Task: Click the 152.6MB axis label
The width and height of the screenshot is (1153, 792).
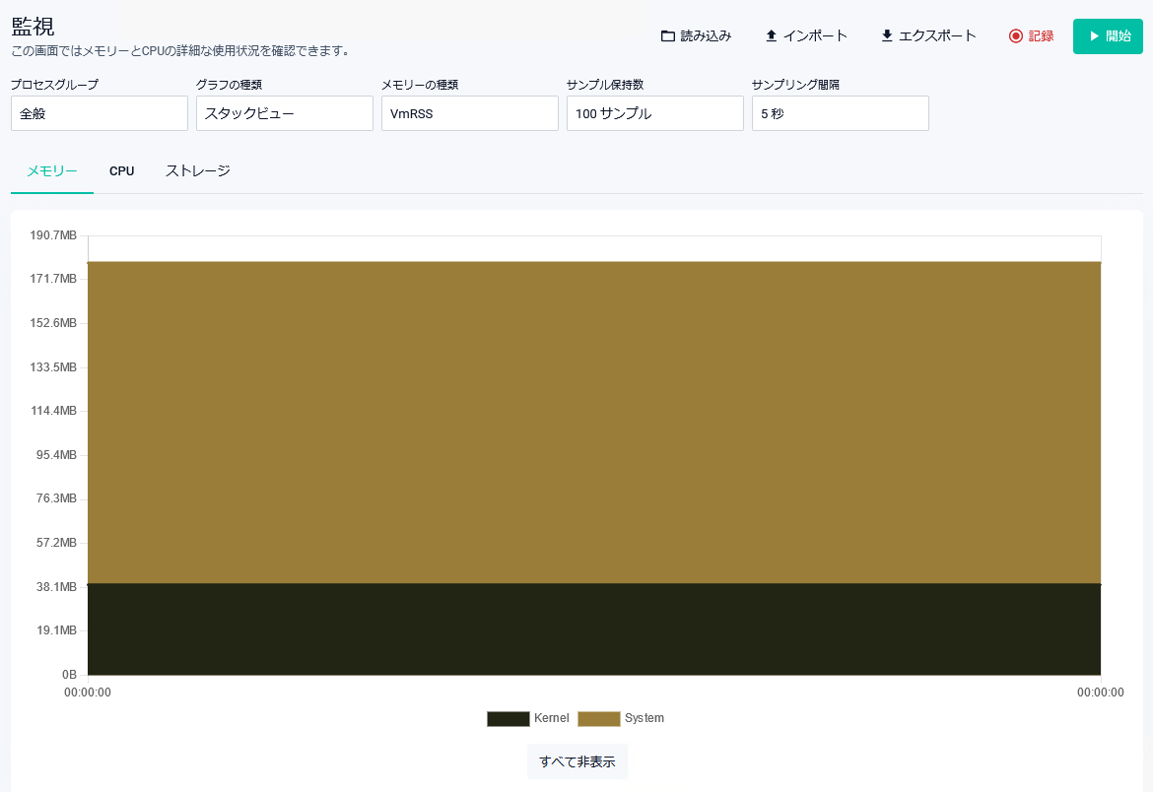Action: tap(53, 323)
